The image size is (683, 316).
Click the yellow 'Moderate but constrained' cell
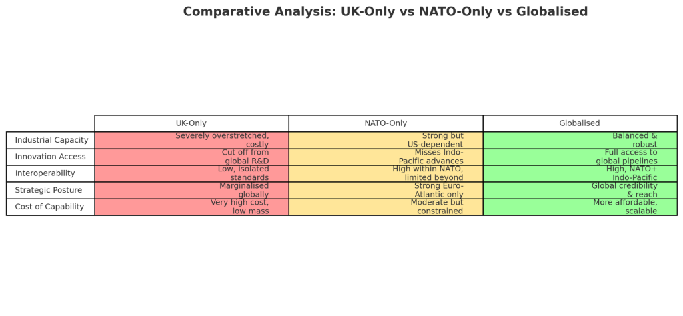[386, 207]
